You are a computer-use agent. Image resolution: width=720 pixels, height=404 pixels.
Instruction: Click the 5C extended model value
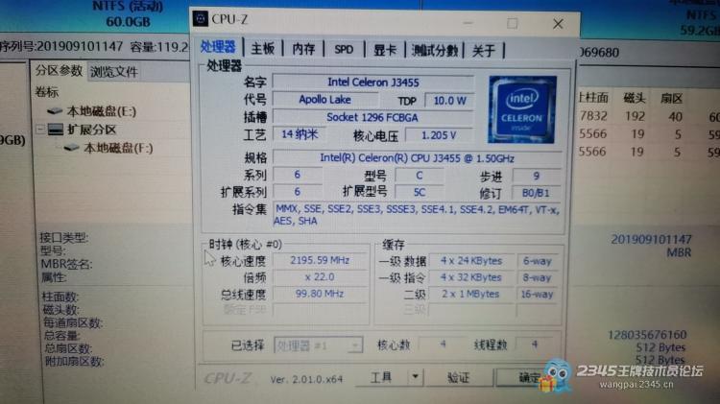pos(420,192)
